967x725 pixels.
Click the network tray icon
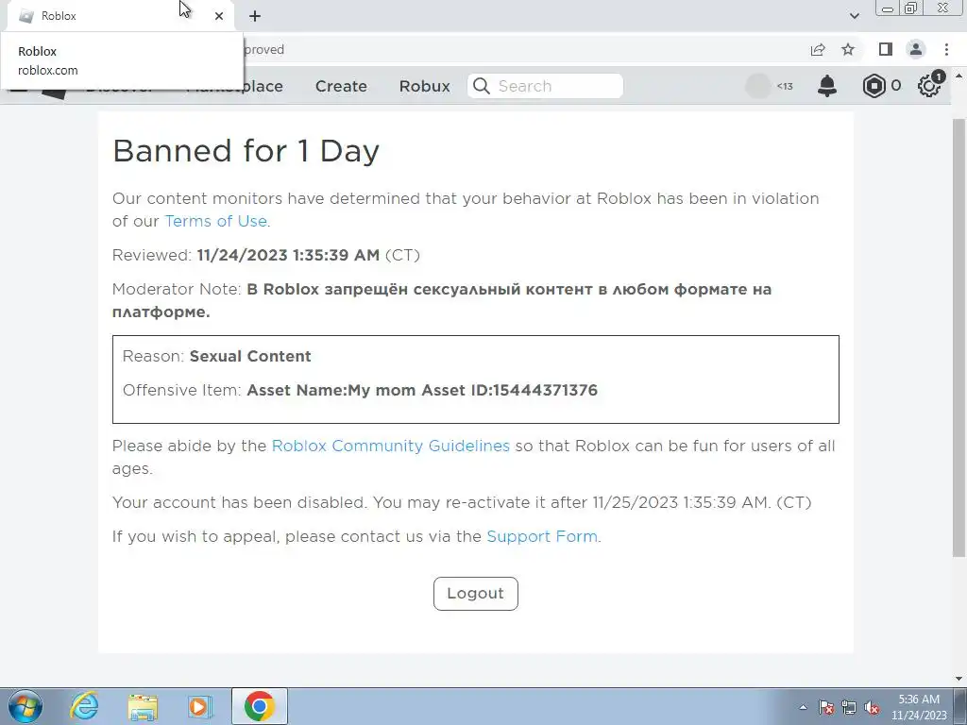pyautogui.click(x=849, y=707)
